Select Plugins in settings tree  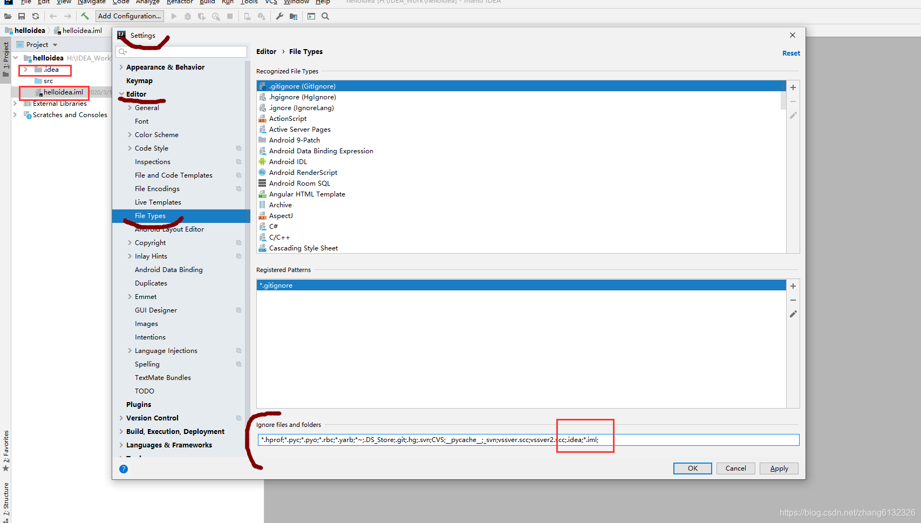139,405
